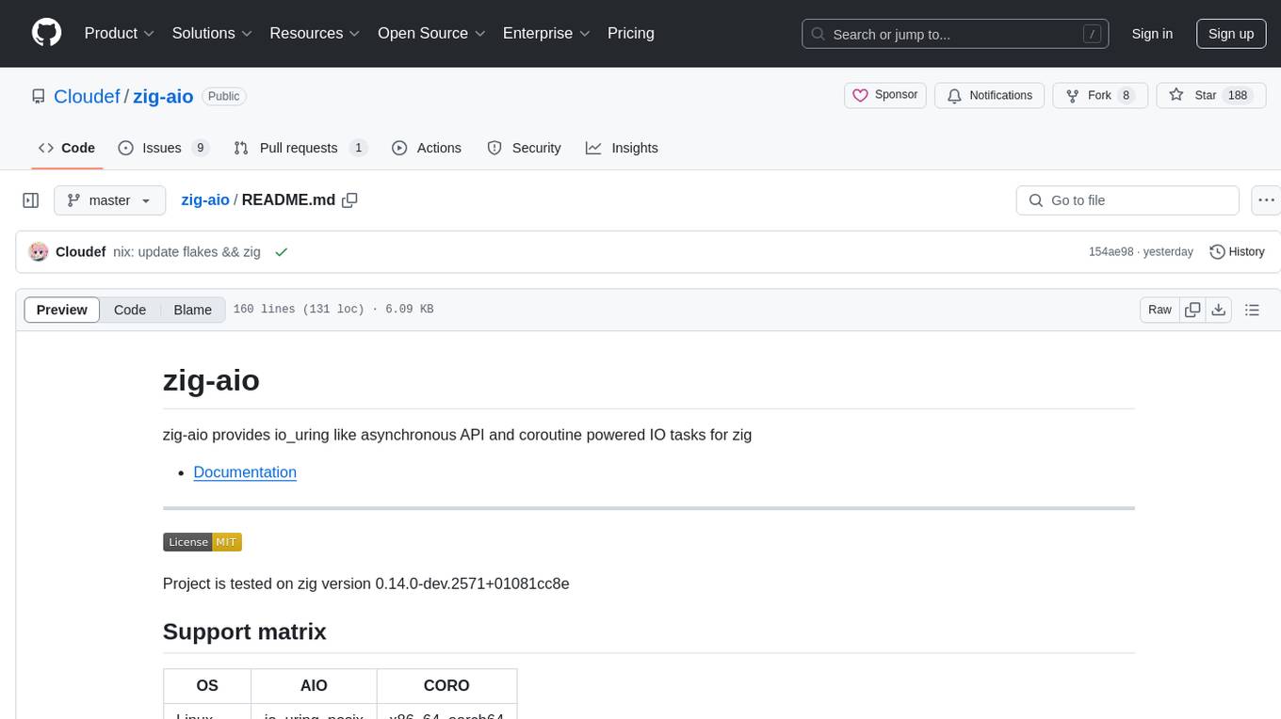The image size is (1281, 719).
Task: Open the Cloudef owner profile link
Action: click(x=87, y=96)
